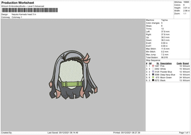Click the 'Moon Green' description
191x135 pixels.
166,77
